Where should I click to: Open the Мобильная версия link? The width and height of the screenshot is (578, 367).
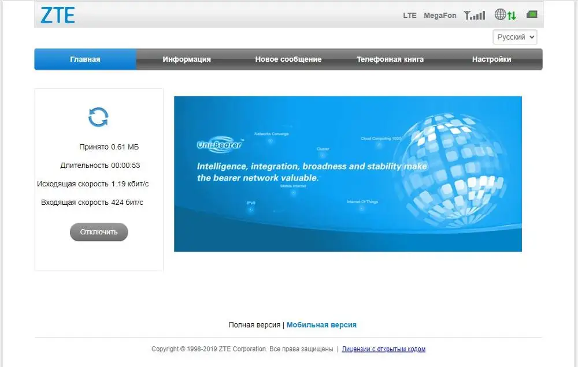click(x=321, y=325)
